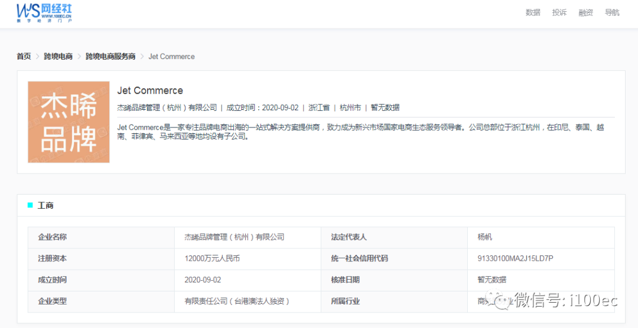Open the 导航 navigation menu
The height and width of the screenshot is (328, 638).
(x=612, y=12)
